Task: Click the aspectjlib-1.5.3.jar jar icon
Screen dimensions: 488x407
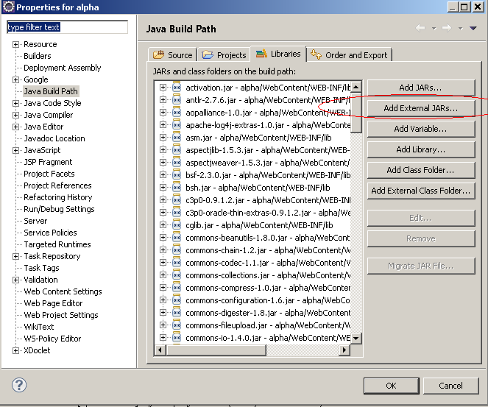Action: point(177,150)
